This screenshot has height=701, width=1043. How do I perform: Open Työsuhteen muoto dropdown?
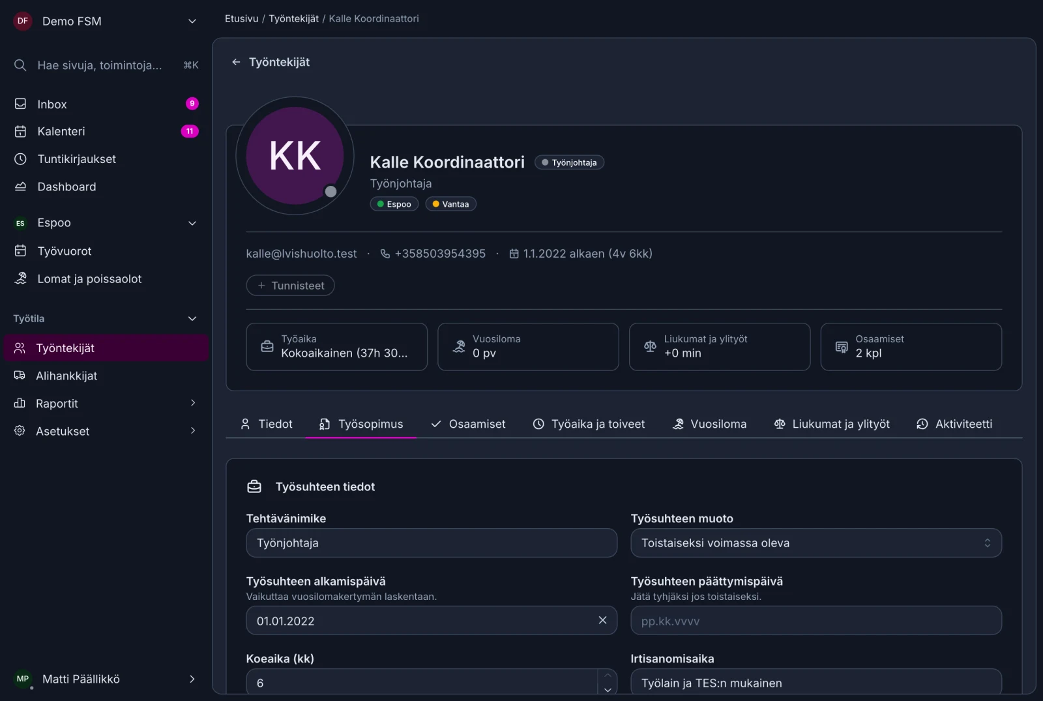tap(816, 543)
